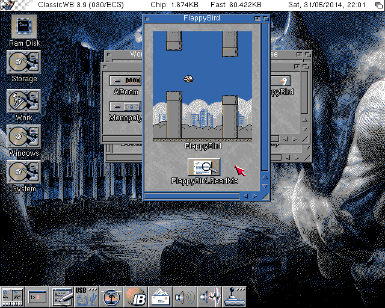
Task: Click the 'ClassicWB 3.9 (030/ECS)' title text
Action: 81,5
